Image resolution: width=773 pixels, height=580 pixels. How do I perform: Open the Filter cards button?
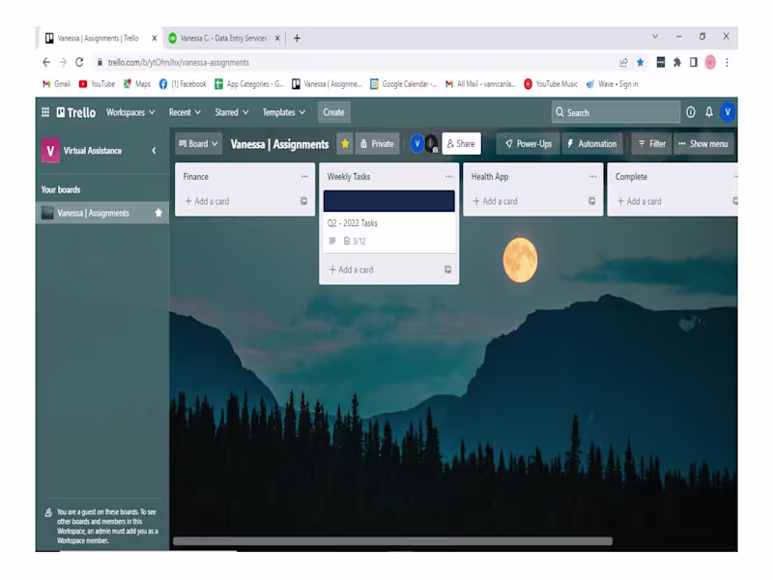(651, 143)
